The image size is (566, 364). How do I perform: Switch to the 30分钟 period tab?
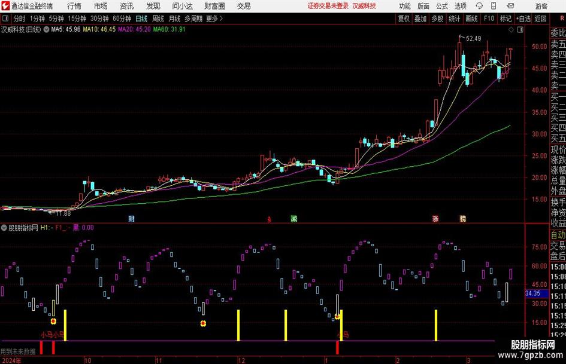click(x=99, y=19)
